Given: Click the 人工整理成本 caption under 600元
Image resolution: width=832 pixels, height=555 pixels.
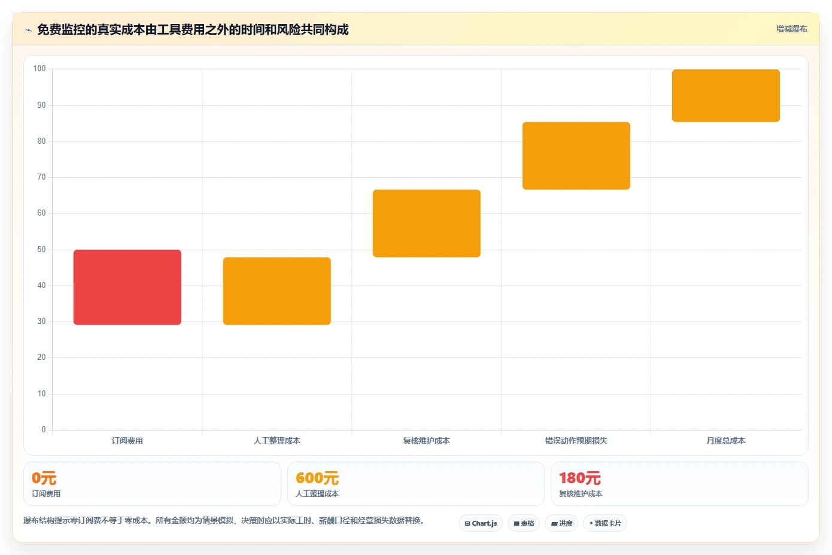Looking at the screenshot, I should pyautogui.click(x=317, y=494).
